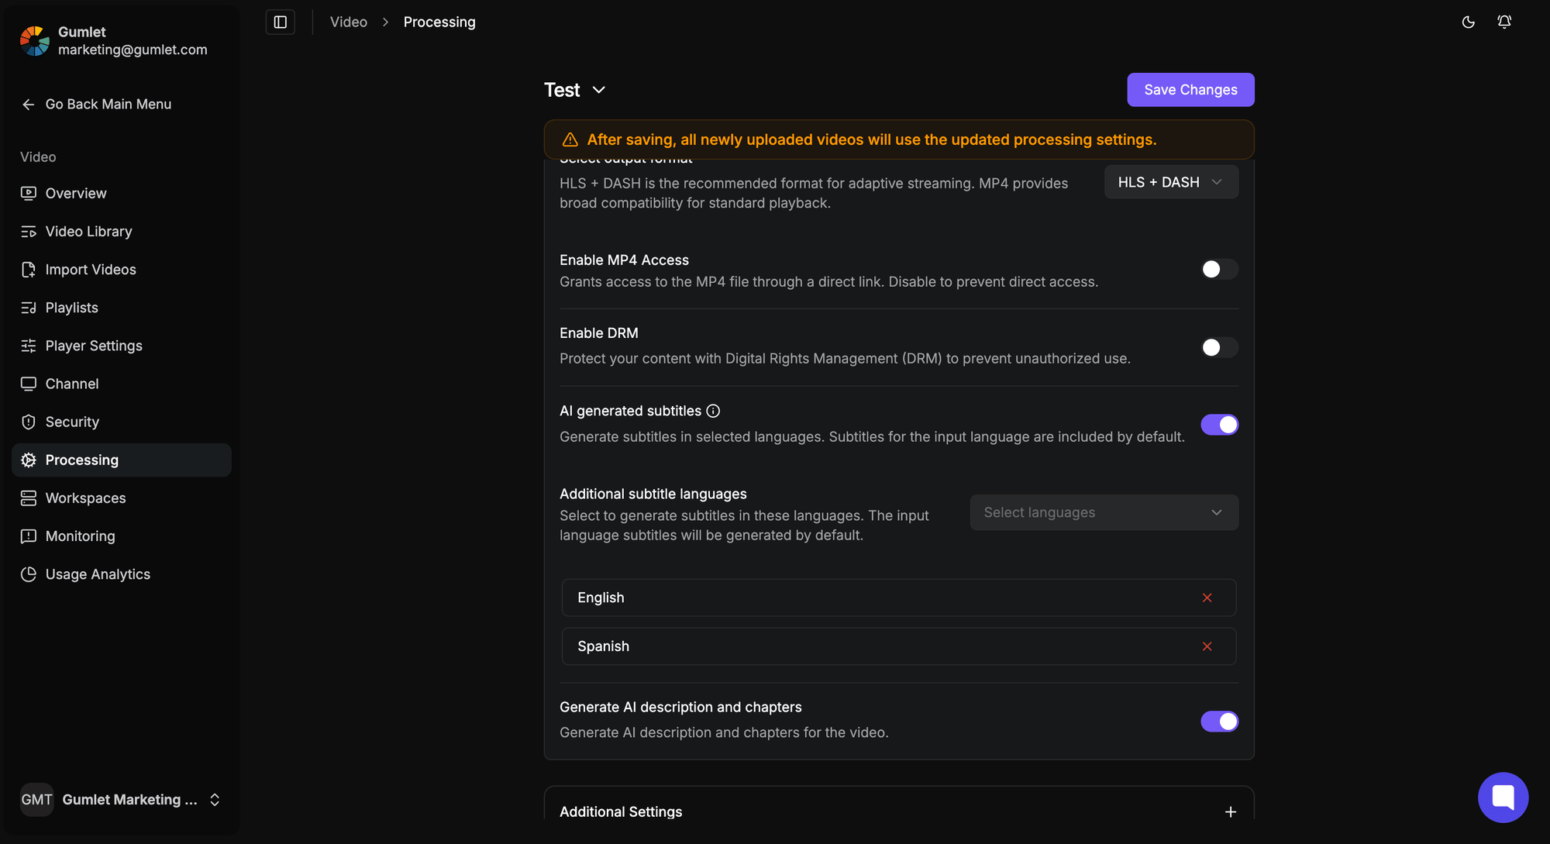1550x844 pixels.
Task: Disable the AI generated subtitles toggle
Action: (1219, 425)
